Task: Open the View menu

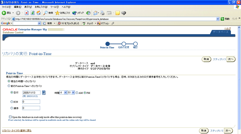Action: click(28, 7)
